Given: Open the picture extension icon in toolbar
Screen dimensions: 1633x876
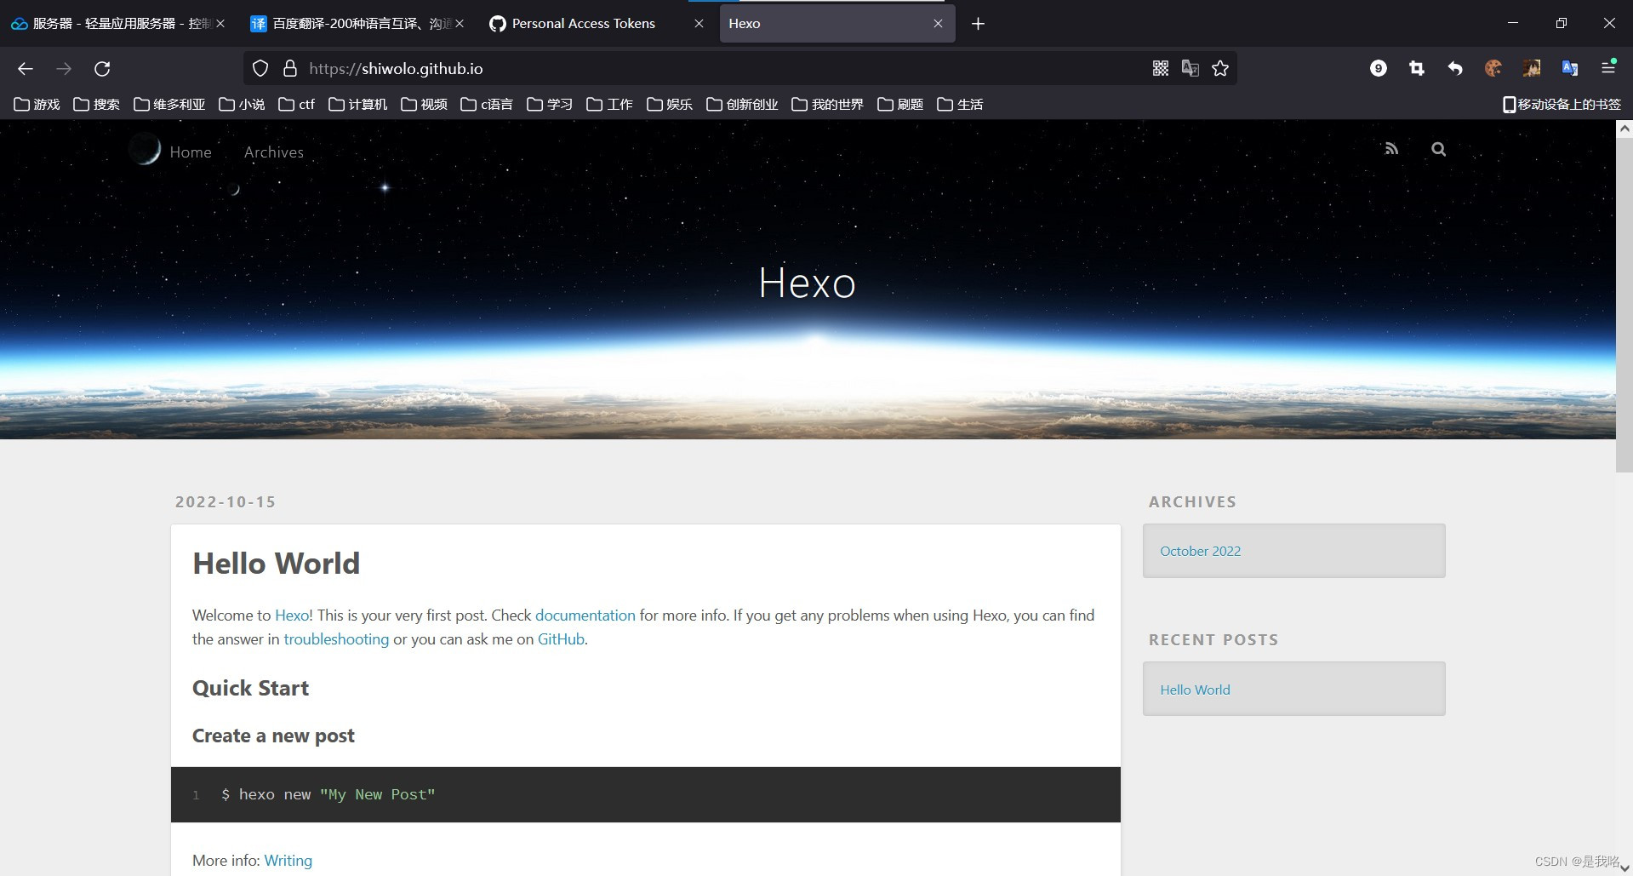Looking at the screenshot, I should [x=1532, y=68].
